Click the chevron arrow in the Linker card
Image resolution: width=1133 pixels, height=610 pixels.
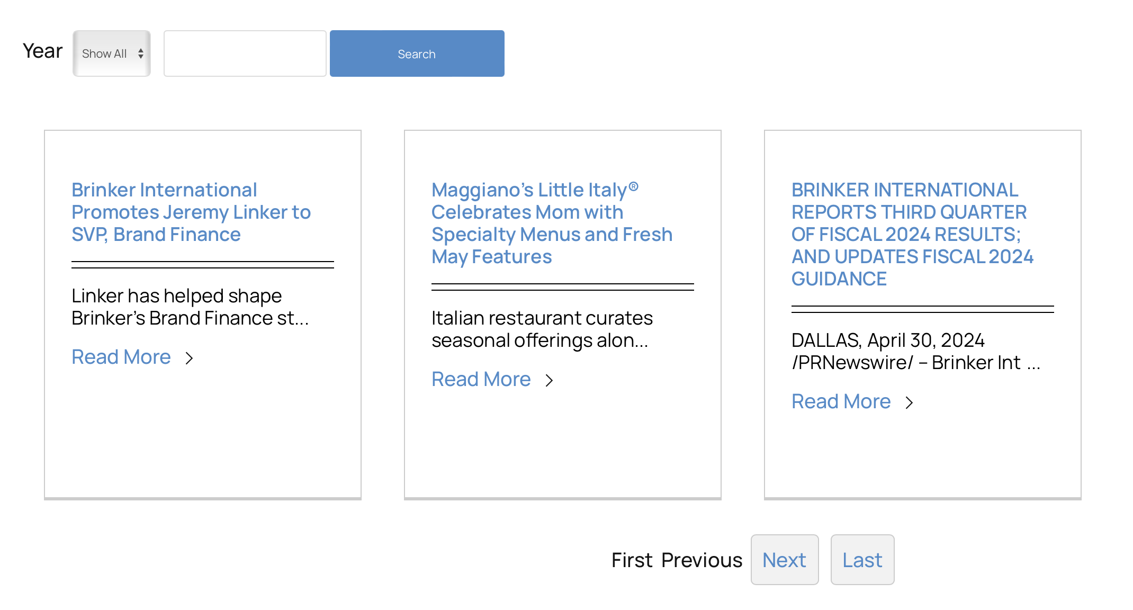(189, 358)
